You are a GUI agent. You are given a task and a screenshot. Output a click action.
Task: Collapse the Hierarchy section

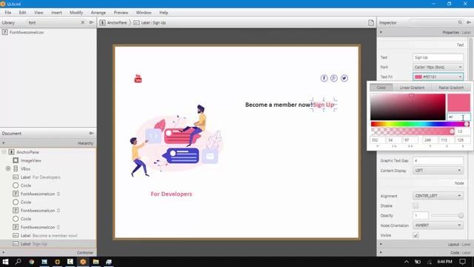pyautogui.click(x=3, y=143)
